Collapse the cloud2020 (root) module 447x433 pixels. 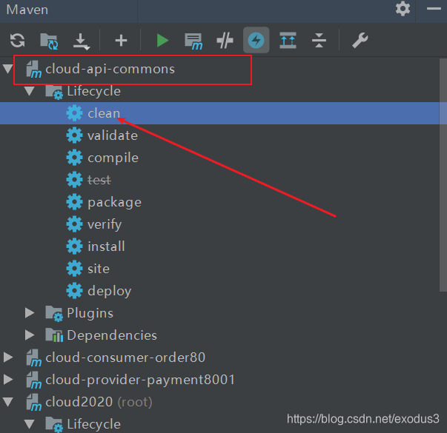[8, 402]
